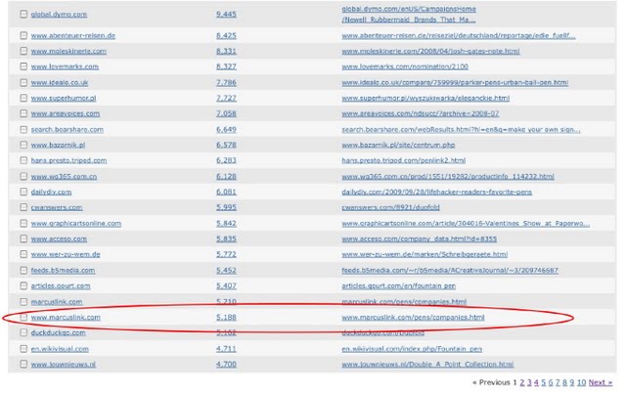Open the 5,188 count link

[x=226, y=317]
